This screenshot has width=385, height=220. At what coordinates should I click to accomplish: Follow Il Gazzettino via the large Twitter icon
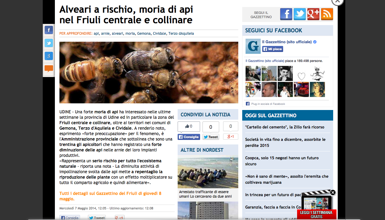coord(300,14)
